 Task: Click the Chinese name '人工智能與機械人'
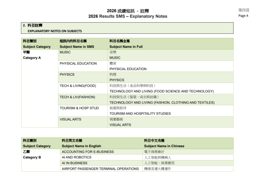157,157
